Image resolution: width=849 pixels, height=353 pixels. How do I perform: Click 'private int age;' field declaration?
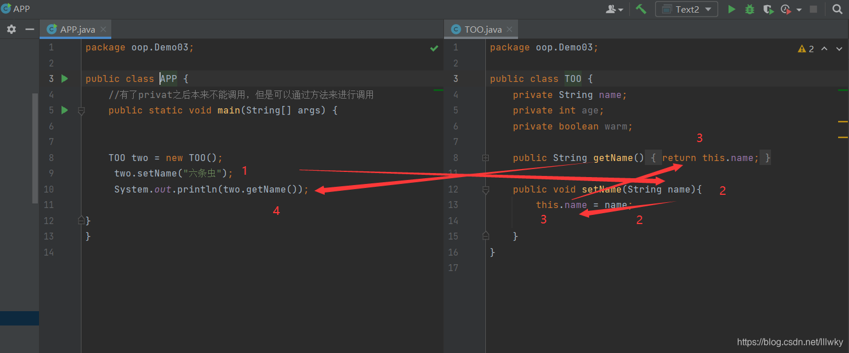(558, 110)
